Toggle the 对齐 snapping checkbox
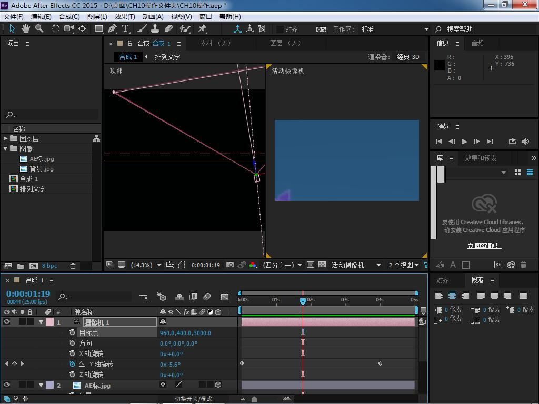539x404 pixels. pos(280,29)
